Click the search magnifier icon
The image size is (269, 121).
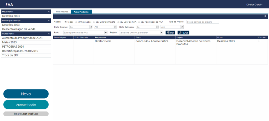pos(265,16)
